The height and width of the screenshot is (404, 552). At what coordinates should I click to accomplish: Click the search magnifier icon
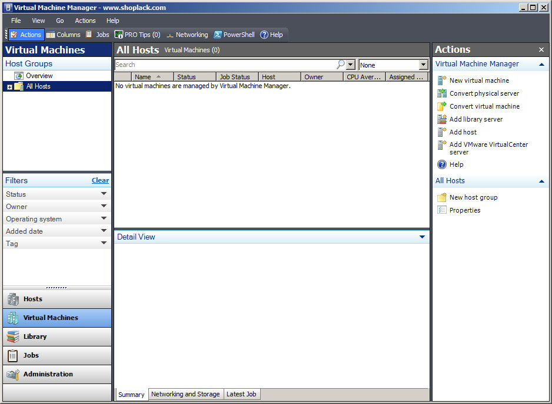click(340, 64)
